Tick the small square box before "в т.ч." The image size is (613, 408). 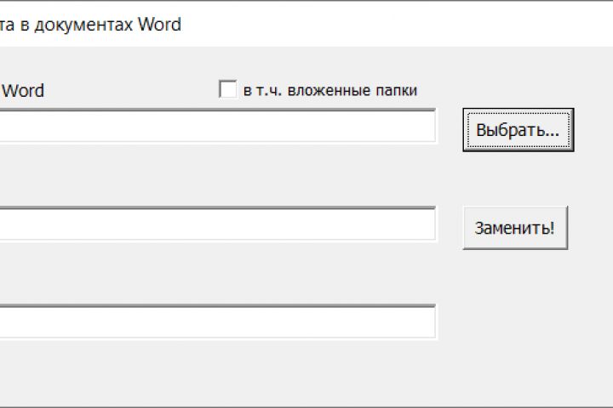pyautogui.click(x=227, y=89)
